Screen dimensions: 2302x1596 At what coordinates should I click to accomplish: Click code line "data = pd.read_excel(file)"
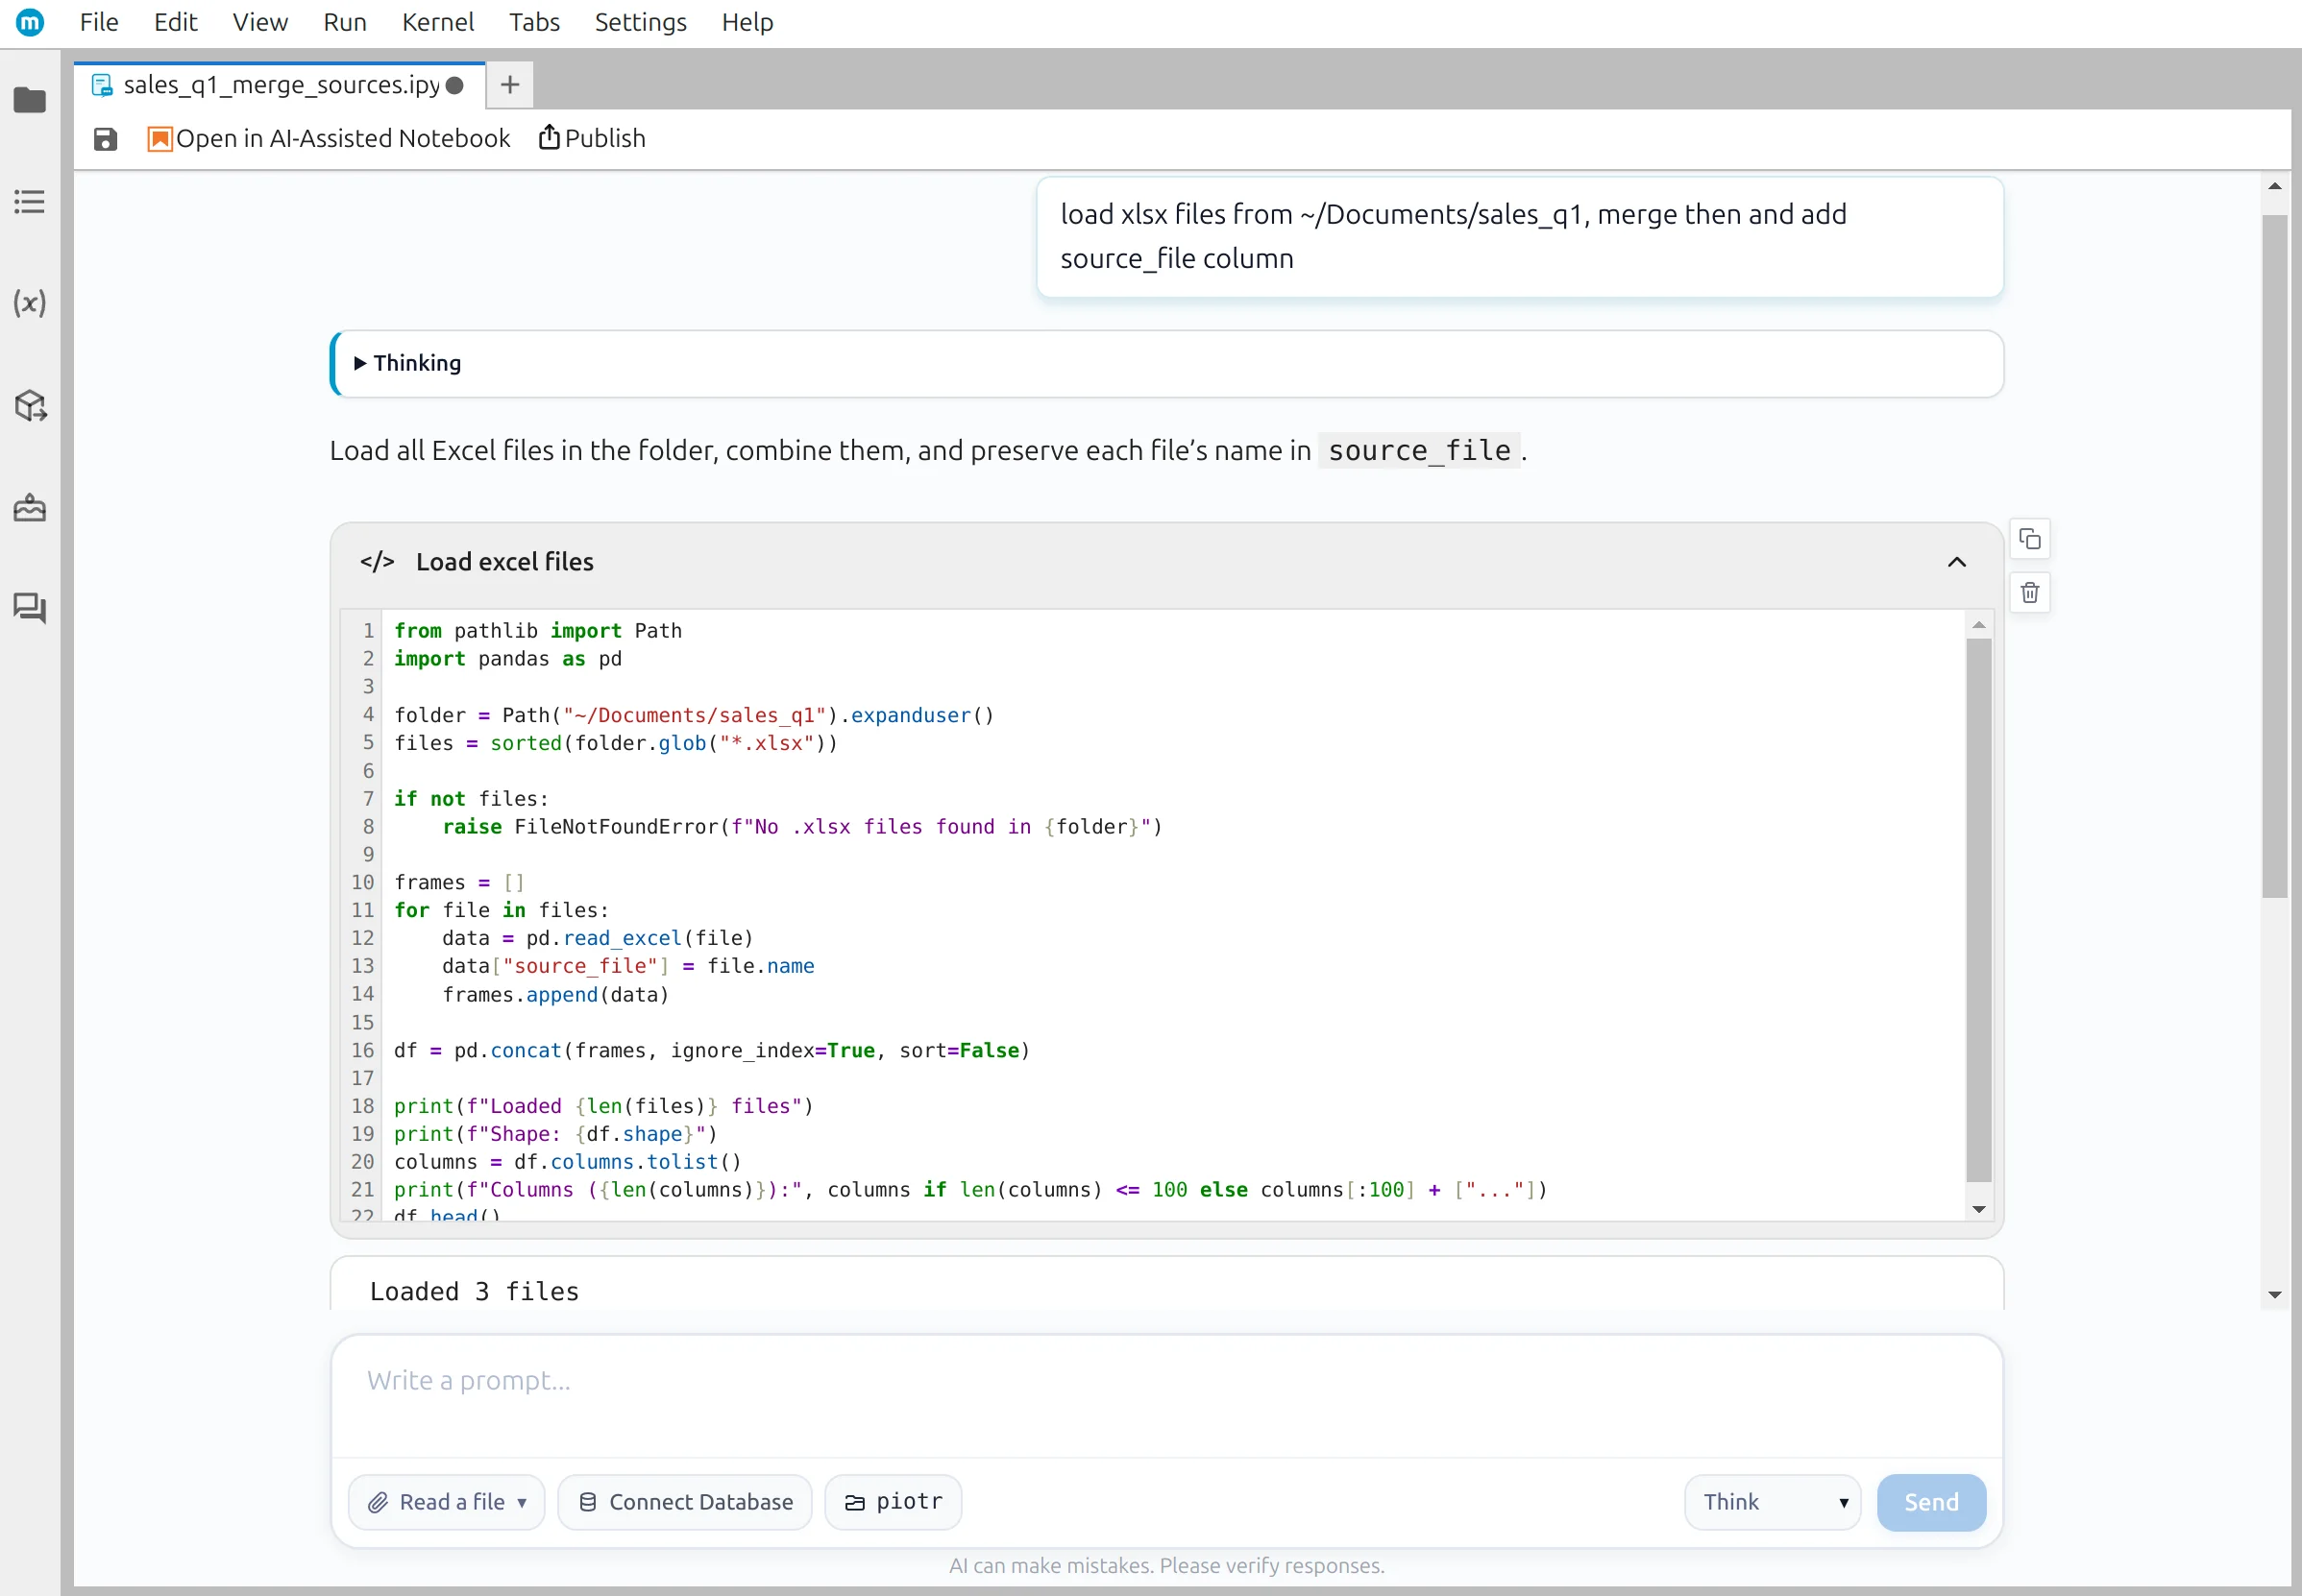click(x=598, y=938)
